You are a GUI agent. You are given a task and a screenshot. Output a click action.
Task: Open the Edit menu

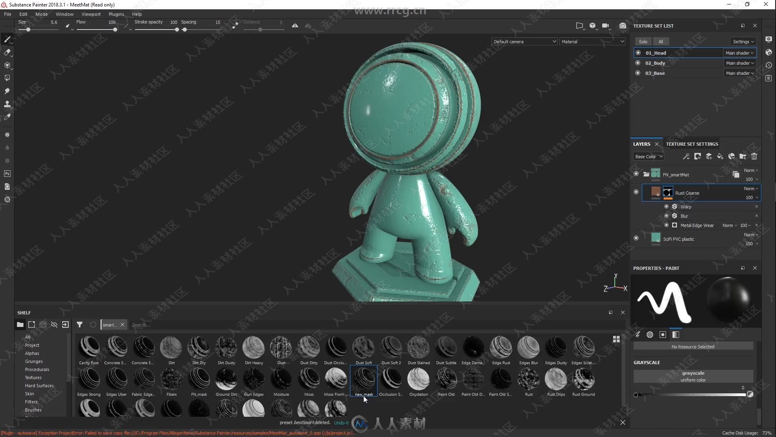coord(23,14)
